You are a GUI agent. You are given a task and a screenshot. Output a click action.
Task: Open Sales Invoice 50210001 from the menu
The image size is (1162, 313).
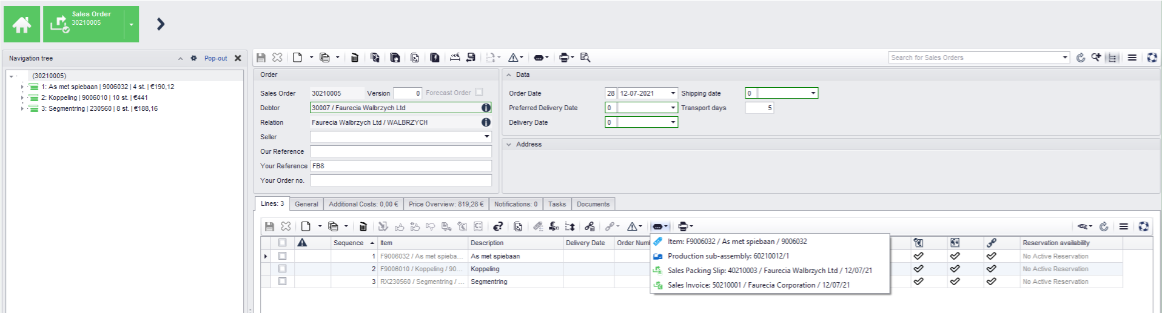[x=758, y=285]
